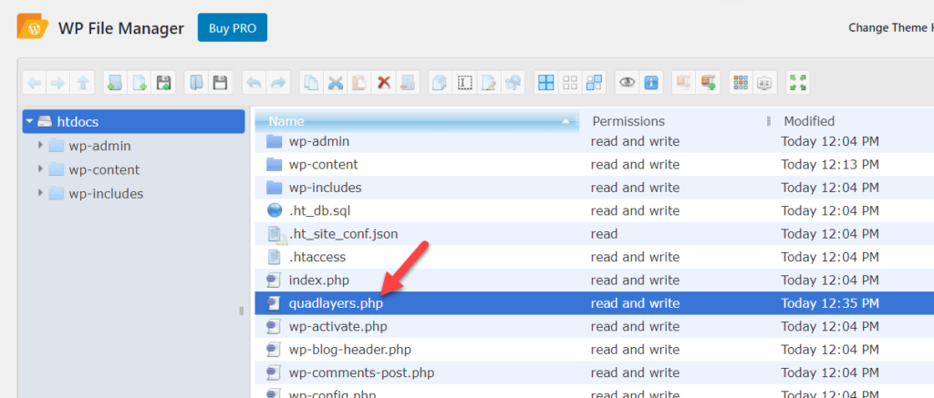
Task: Undo the last action
Action: tap(254, 83)
